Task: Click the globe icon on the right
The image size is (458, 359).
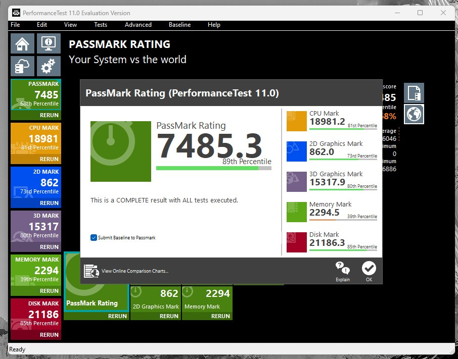Action: point(414,114)
